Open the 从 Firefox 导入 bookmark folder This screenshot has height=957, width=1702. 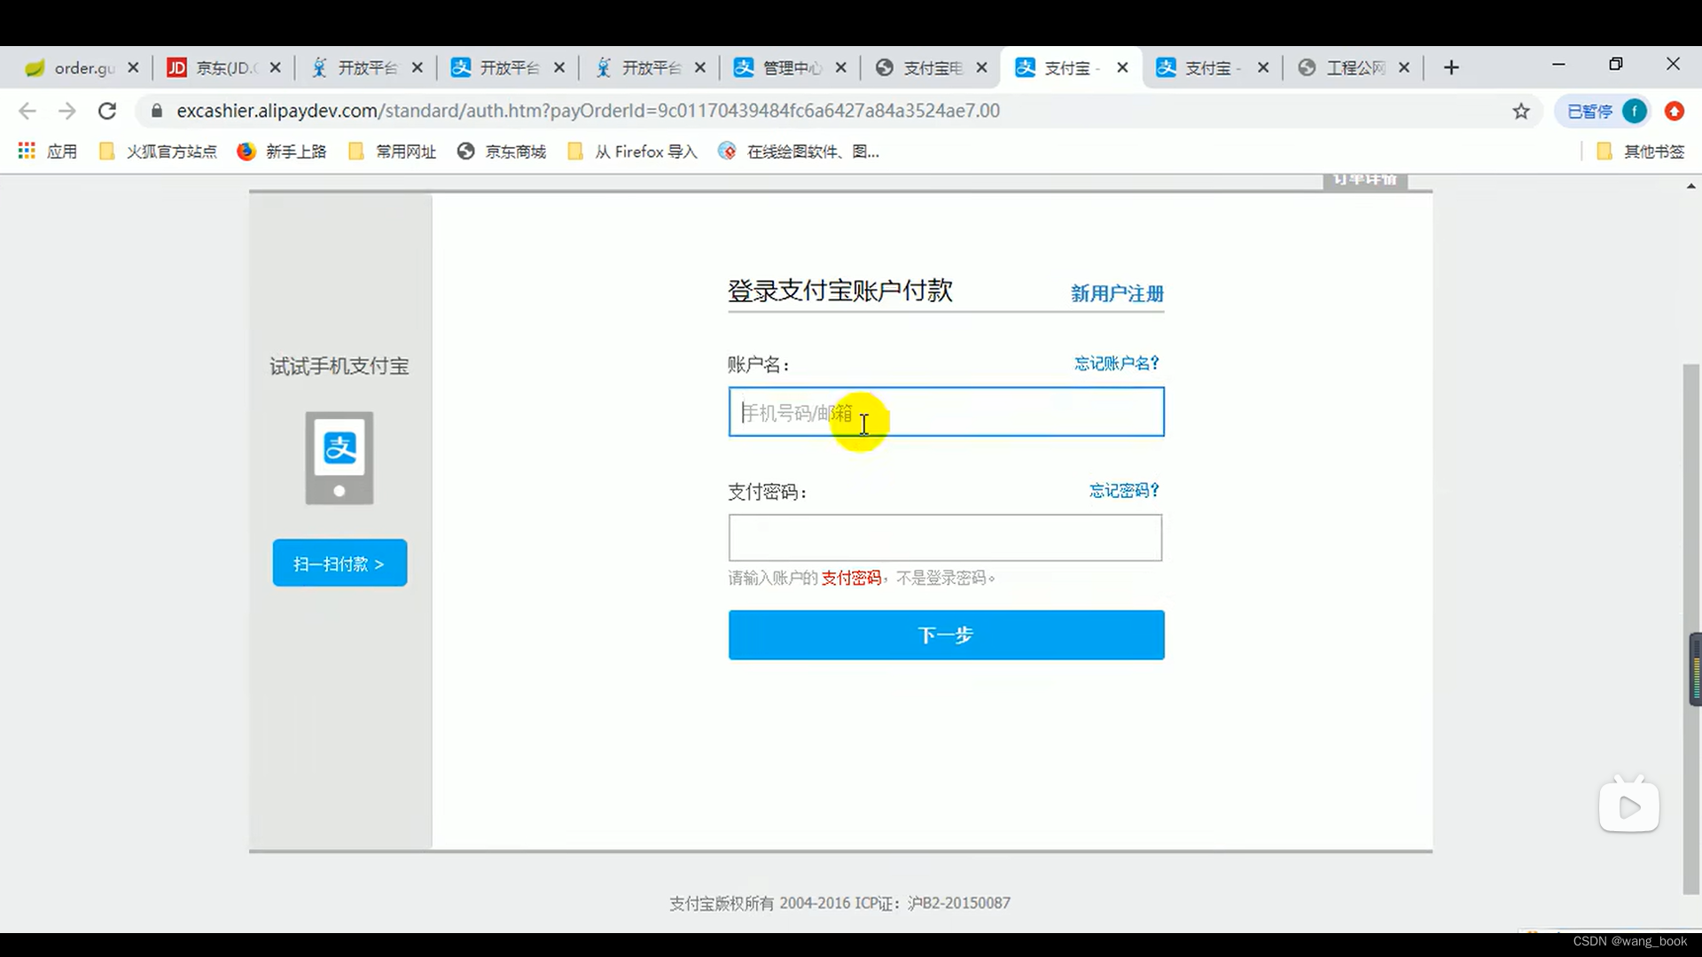pos(633,152)
